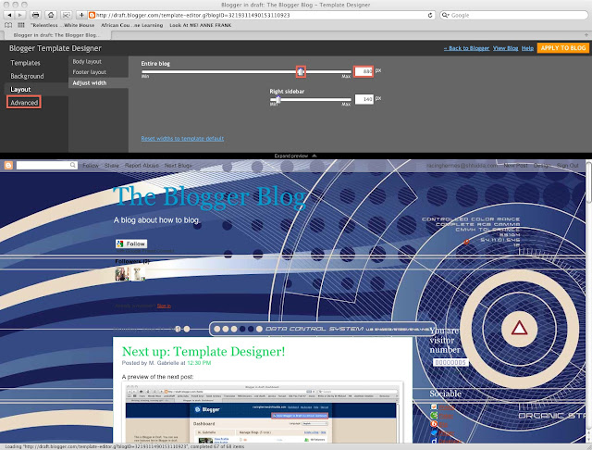The image size is (592, 450).
Task: Go back with Safari's back arrow
Action: (x=9, y=15)
